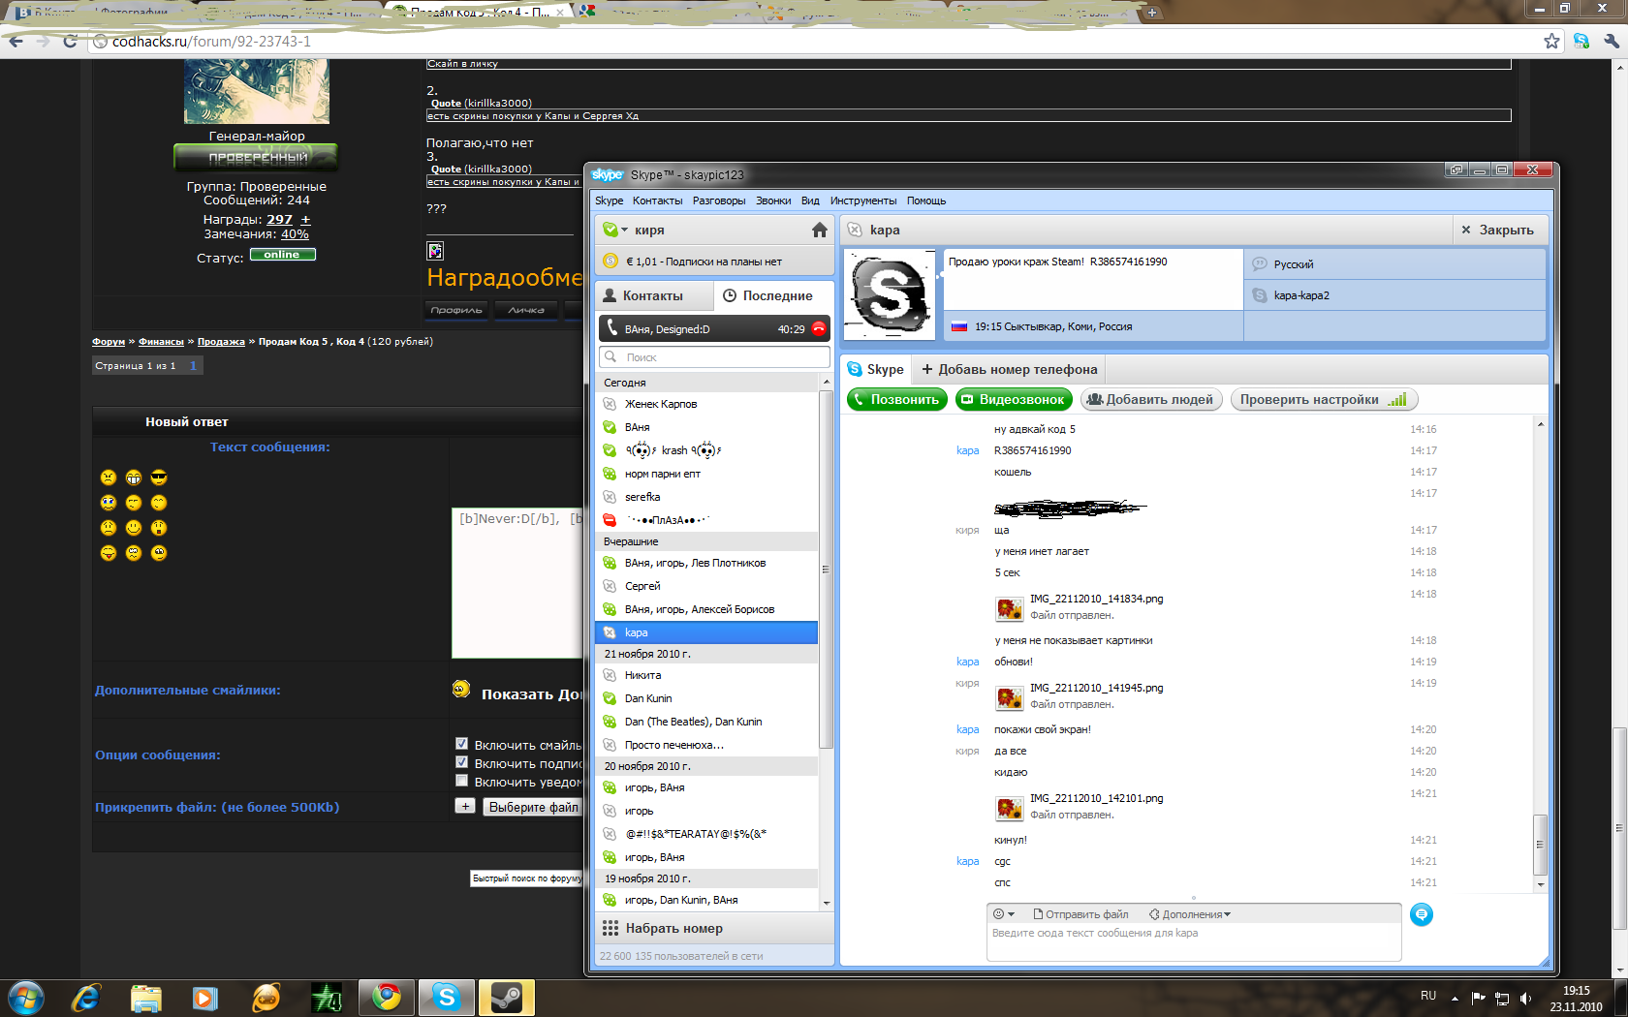Toggle Включить уведомление checkbox on forum
The image size is (1628, 1017).
(462, 781)
